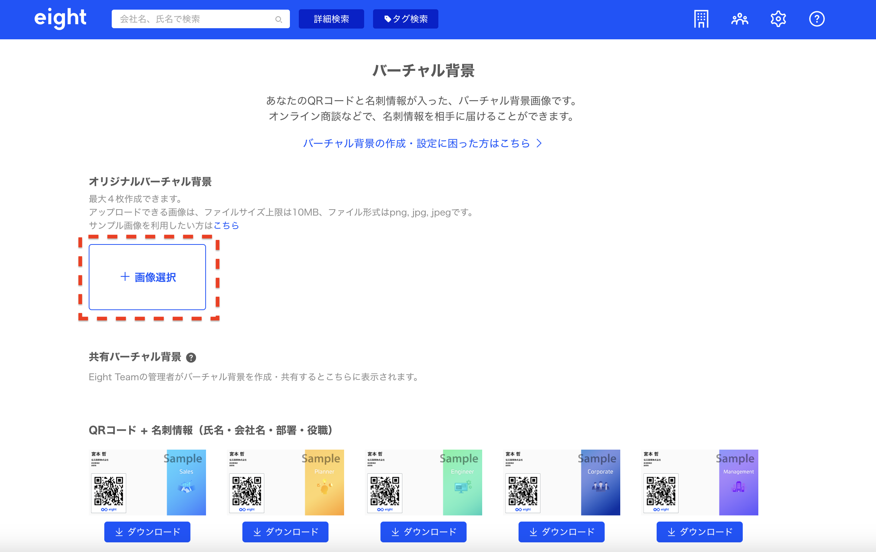Download the Corporate sample background
Screen dimensions: 876x552
pos(562,532)
